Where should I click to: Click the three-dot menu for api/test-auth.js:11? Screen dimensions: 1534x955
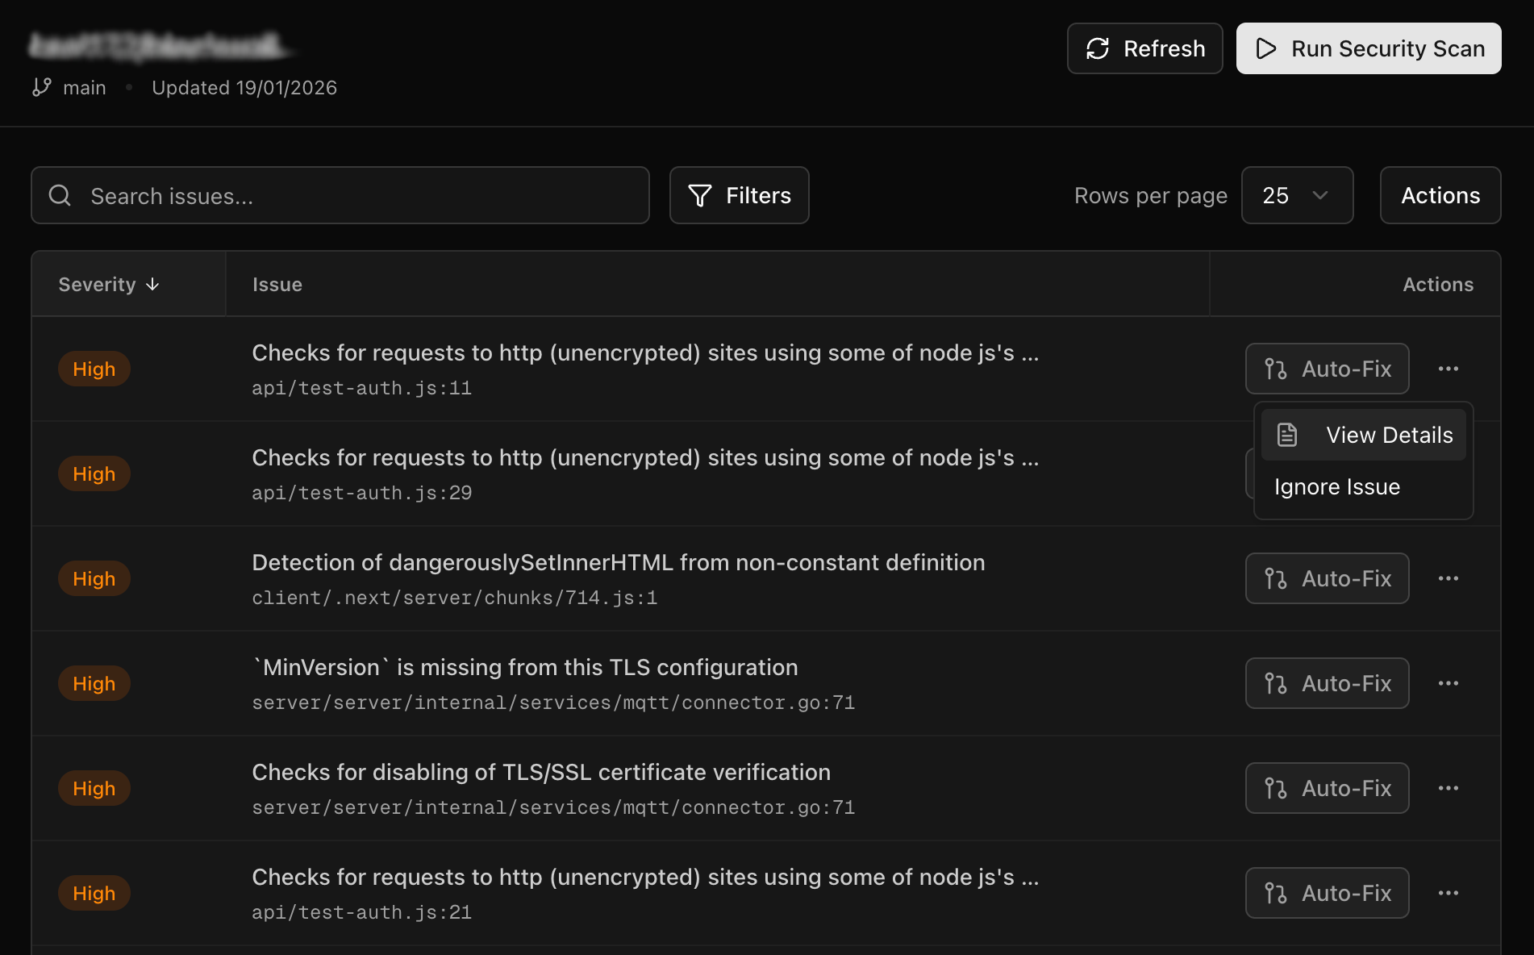1448,369
